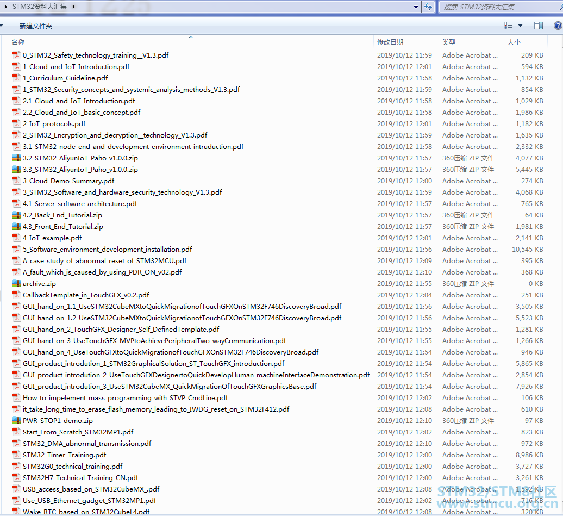This screenshot has width=563, height=516.
Task: Click the PDF icon of 2_IoT_protocols.pdf
Action: [16, 123]
